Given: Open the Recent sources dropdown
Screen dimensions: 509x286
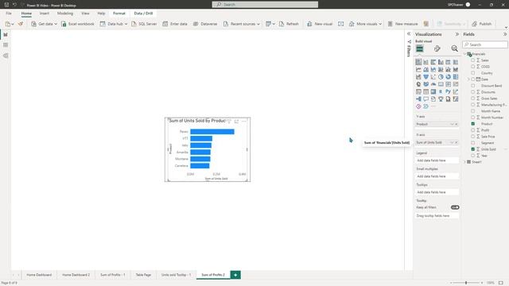Looking at the screenshot, I should coord(258,24).
